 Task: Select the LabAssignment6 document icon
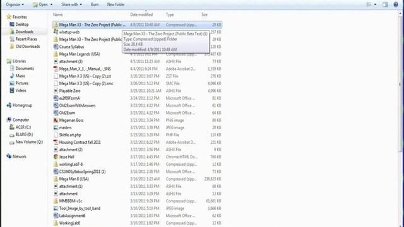pos(56,216)
